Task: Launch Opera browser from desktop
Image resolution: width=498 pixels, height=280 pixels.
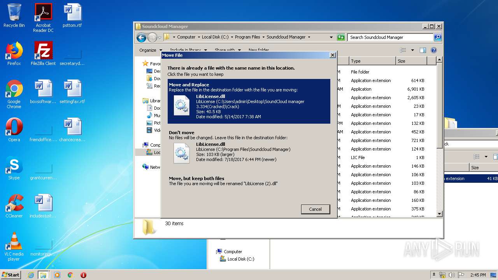Action: click(x=14, y=130)
